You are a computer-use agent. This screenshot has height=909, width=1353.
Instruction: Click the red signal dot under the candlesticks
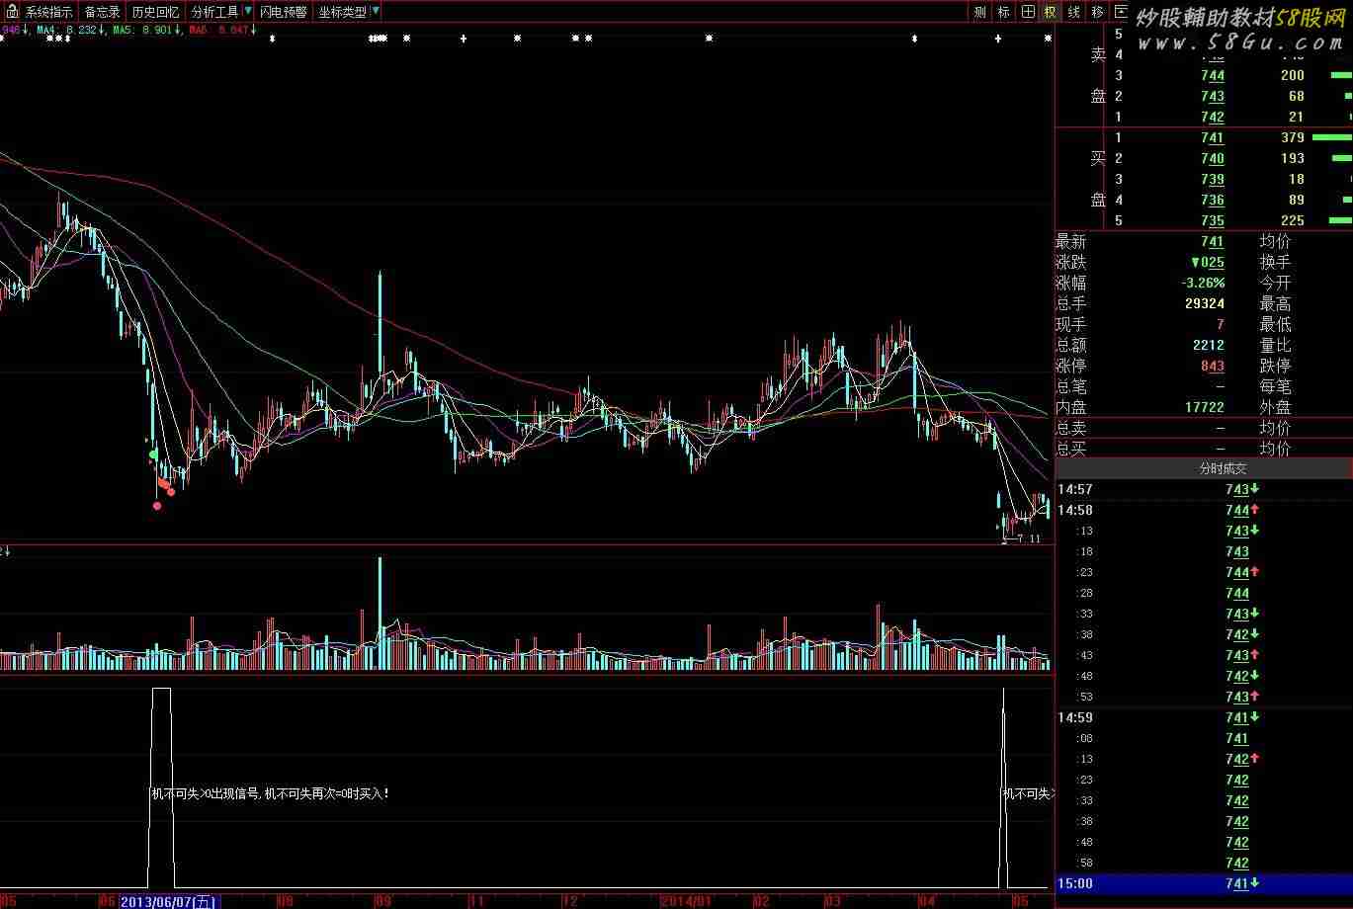pos(157,506)
